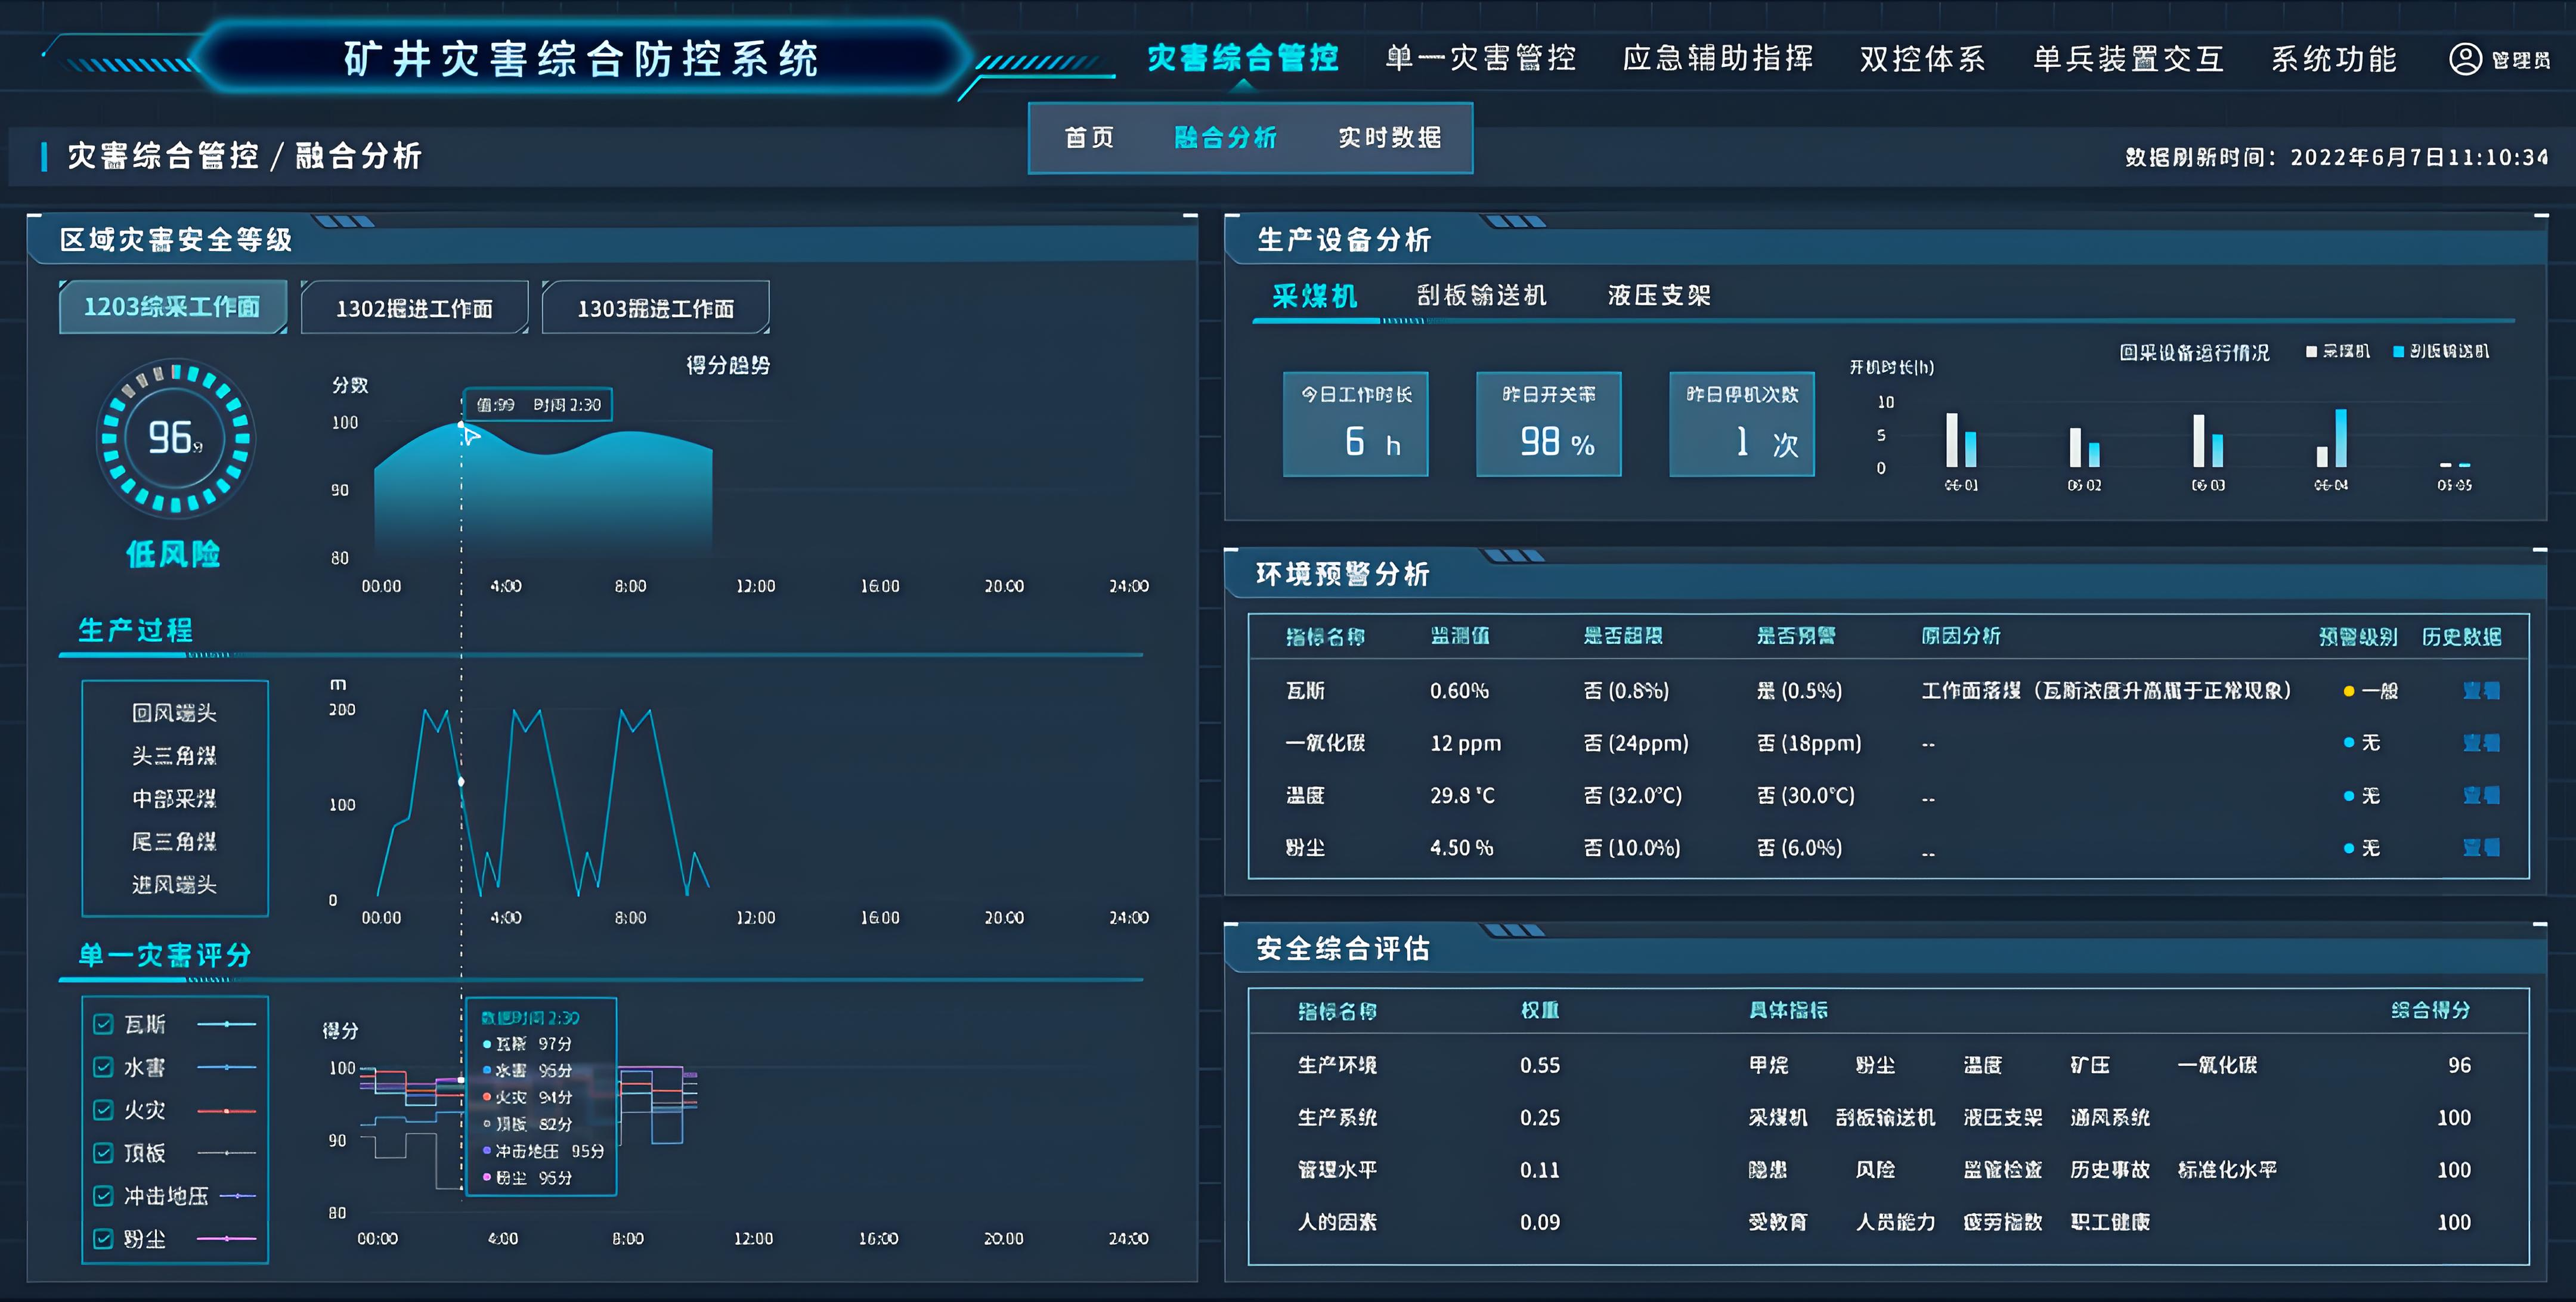Select 中部采煤 in the production process list
This screenshot has width=2576, height=1302.
coord(174,799)
